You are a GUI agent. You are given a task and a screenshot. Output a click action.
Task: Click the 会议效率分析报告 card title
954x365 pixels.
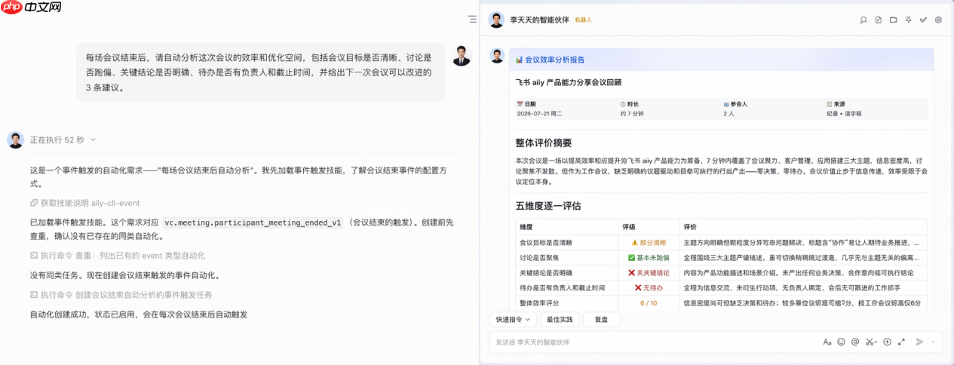pyautogui.click(x=554, y=60)
